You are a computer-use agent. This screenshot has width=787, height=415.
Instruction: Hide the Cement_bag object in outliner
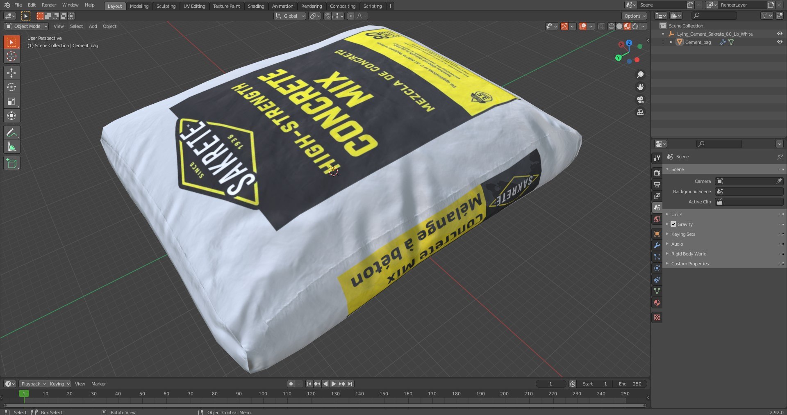[x=780, y=42]
